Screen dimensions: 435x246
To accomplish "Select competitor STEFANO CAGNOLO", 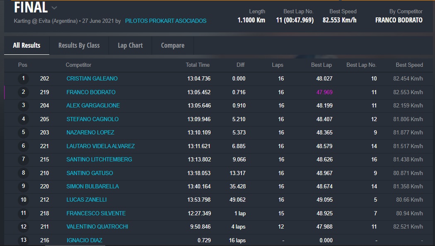I will (92, 119).
